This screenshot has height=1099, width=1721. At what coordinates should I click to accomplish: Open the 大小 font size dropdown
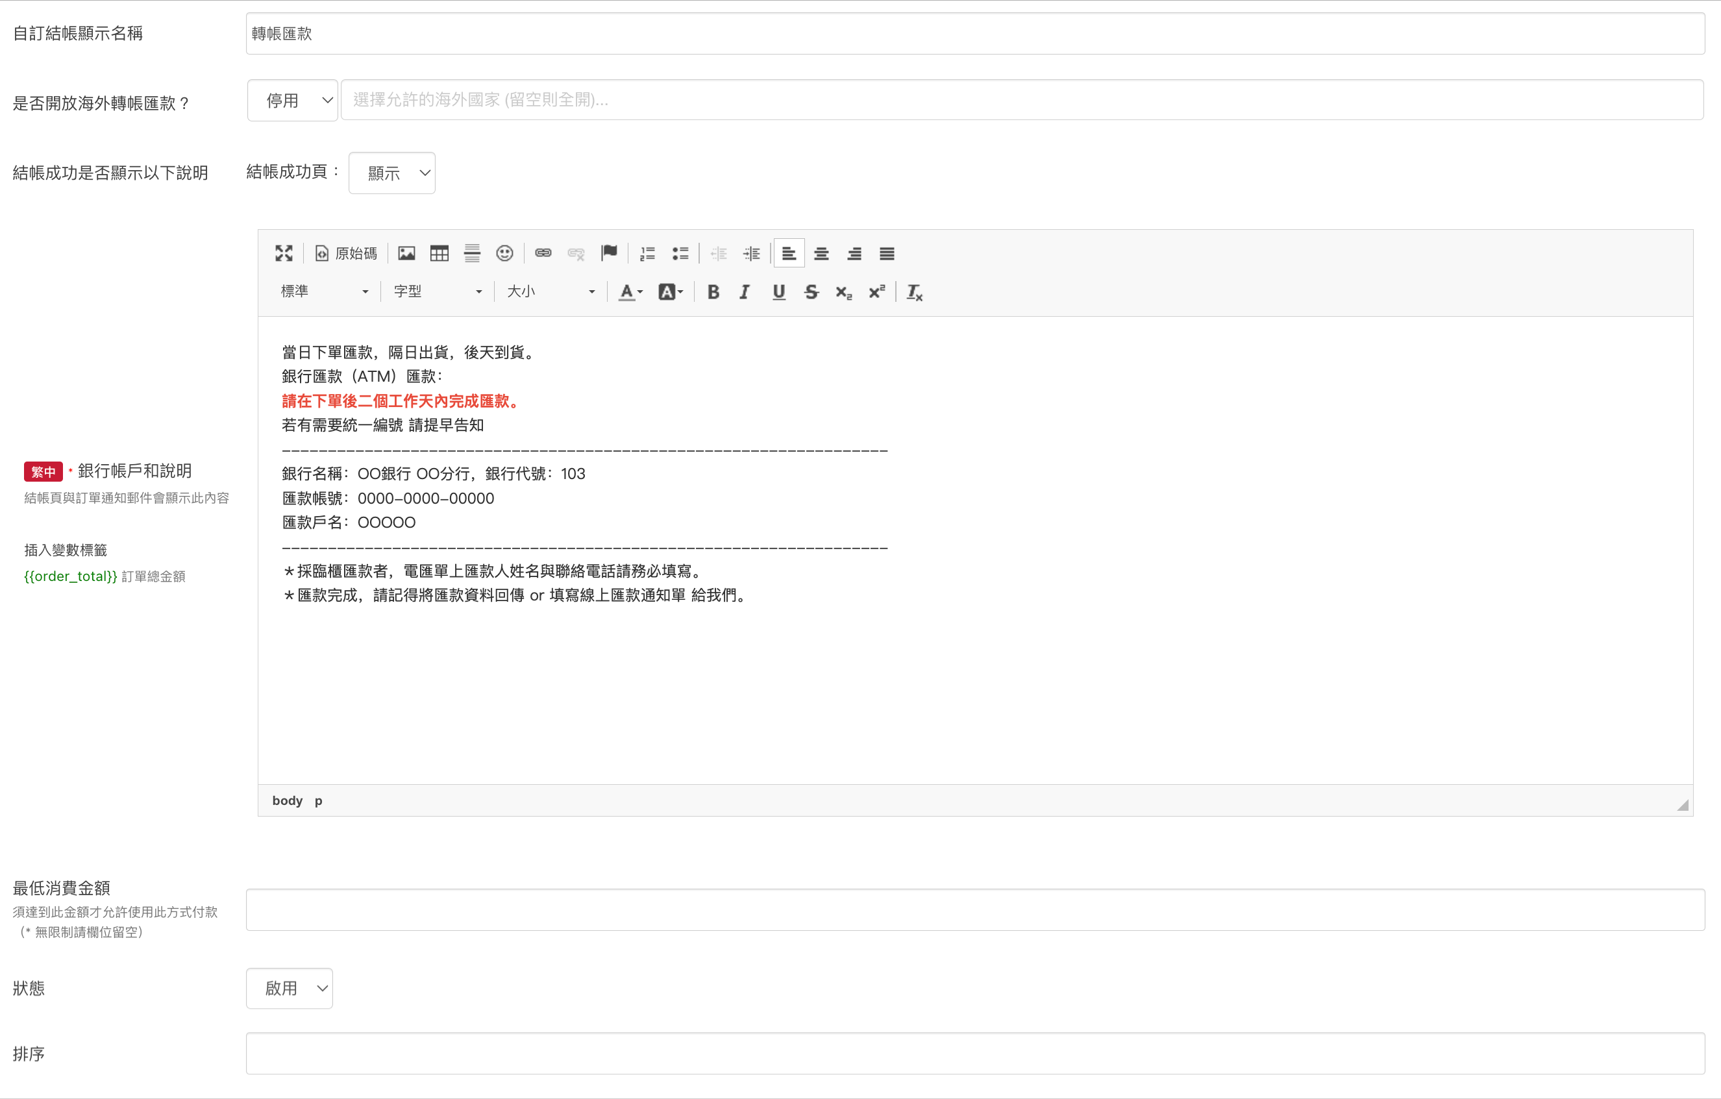coord(551,291)
